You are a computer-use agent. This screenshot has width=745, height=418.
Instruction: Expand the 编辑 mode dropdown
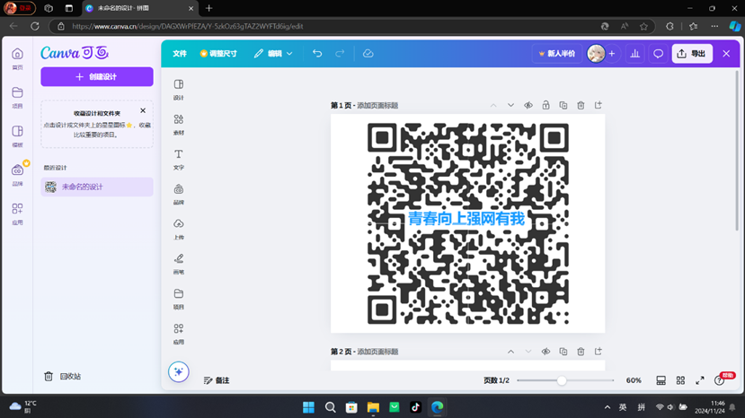click(273, 54)
